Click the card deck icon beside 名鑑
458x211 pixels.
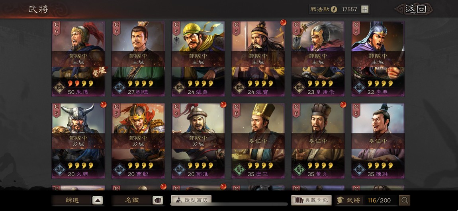pos(158,200)
